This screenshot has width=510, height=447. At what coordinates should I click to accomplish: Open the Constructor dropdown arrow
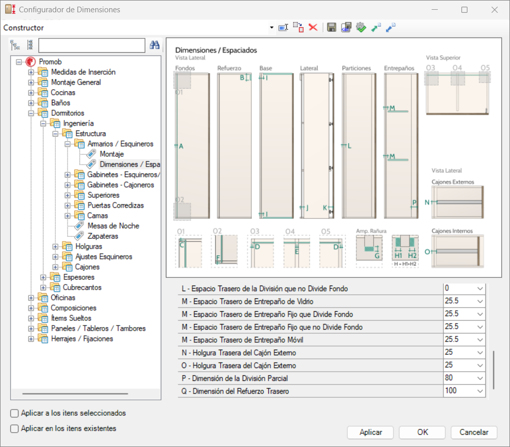point(271,27)
